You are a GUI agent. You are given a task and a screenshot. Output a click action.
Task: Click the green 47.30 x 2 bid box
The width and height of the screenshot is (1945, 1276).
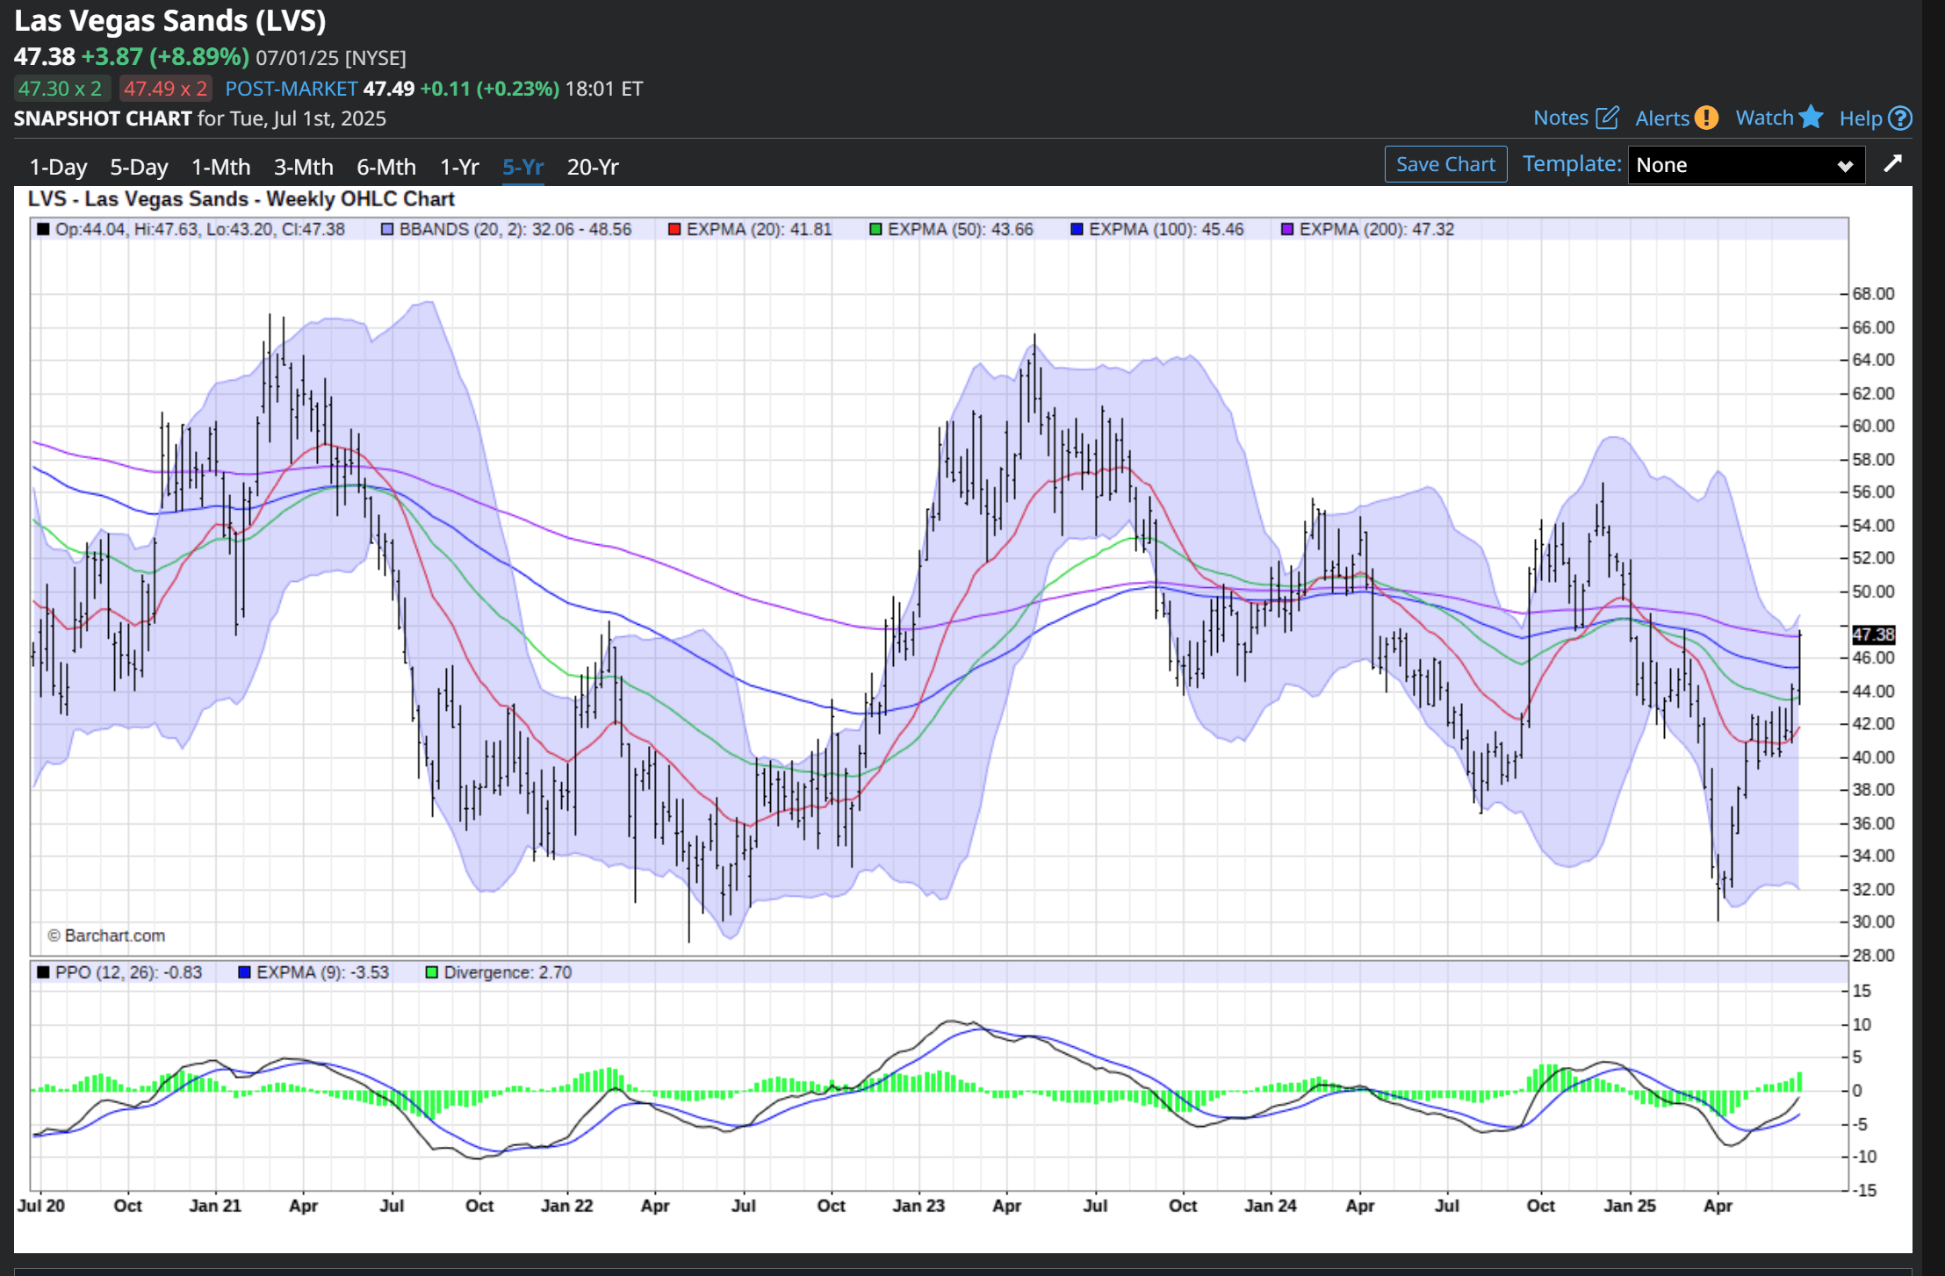click(x=61, y=89)
